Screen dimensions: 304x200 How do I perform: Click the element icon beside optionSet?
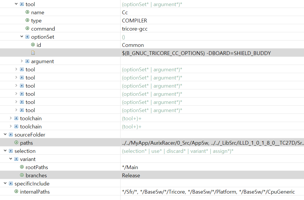click(x=27, y=37)
